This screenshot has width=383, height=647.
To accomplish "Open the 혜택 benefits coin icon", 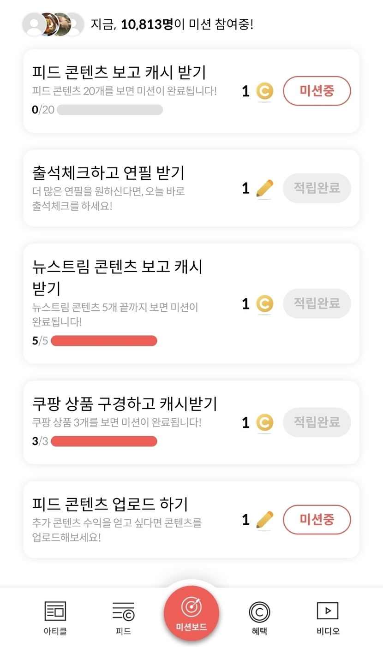I will pos(259,612).
